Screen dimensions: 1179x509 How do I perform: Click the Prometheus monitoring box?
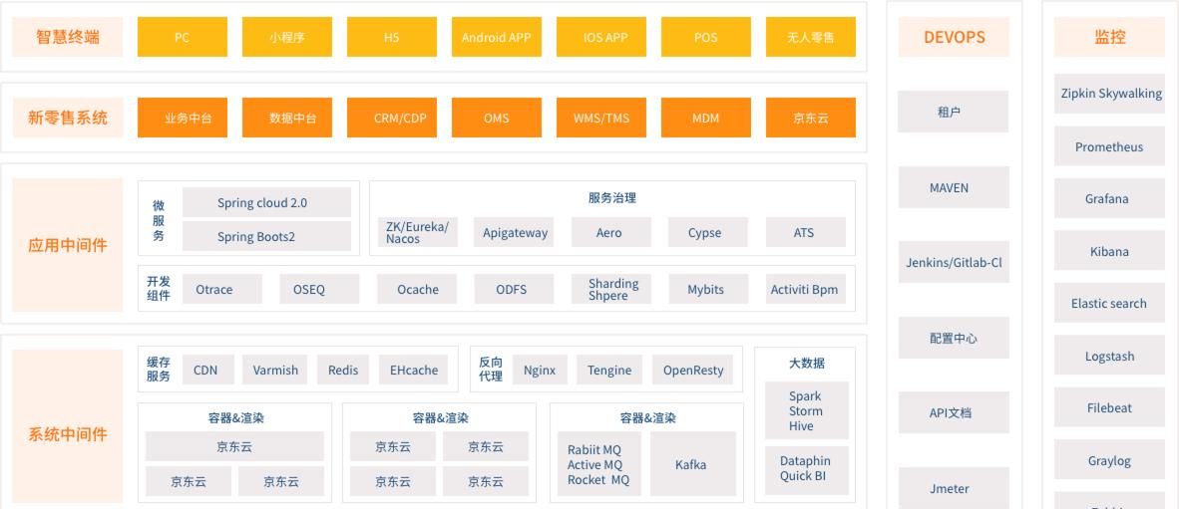1108,146
